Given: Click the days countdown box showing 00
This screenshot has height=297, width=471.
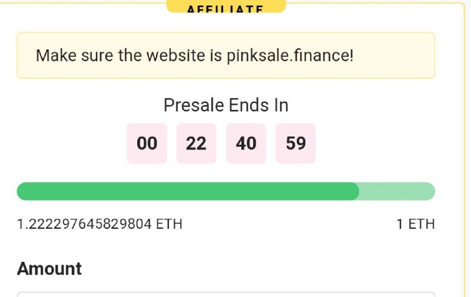Looking at the screenshot, I should point(147,143).
